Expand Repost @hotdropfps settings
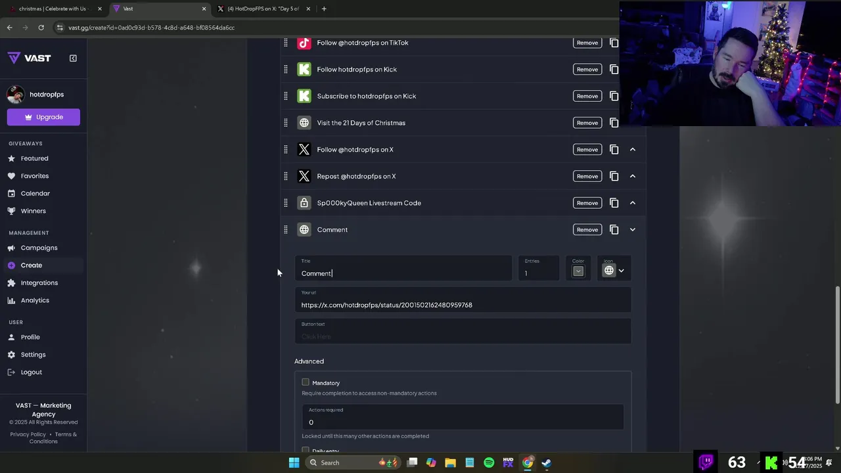The width and height of the screenshot is (841, 473). pyautogui.click(x=633, y=176)
